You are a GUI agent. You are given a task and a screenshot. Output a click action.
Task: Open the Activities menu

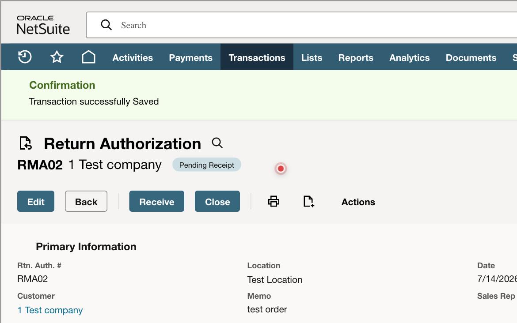[x=133, y=58]
